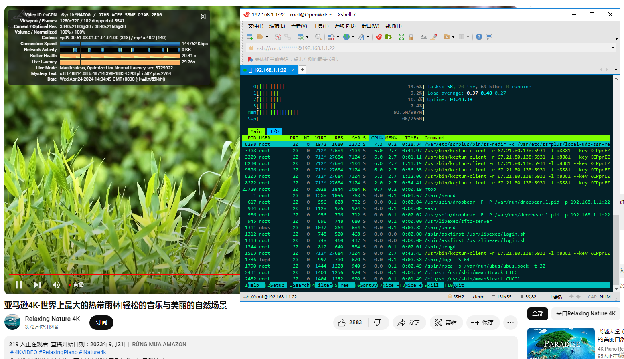624x359 pixels.
Task: Click the color scheme icon in Xshell toolbar
Action: 331,37
